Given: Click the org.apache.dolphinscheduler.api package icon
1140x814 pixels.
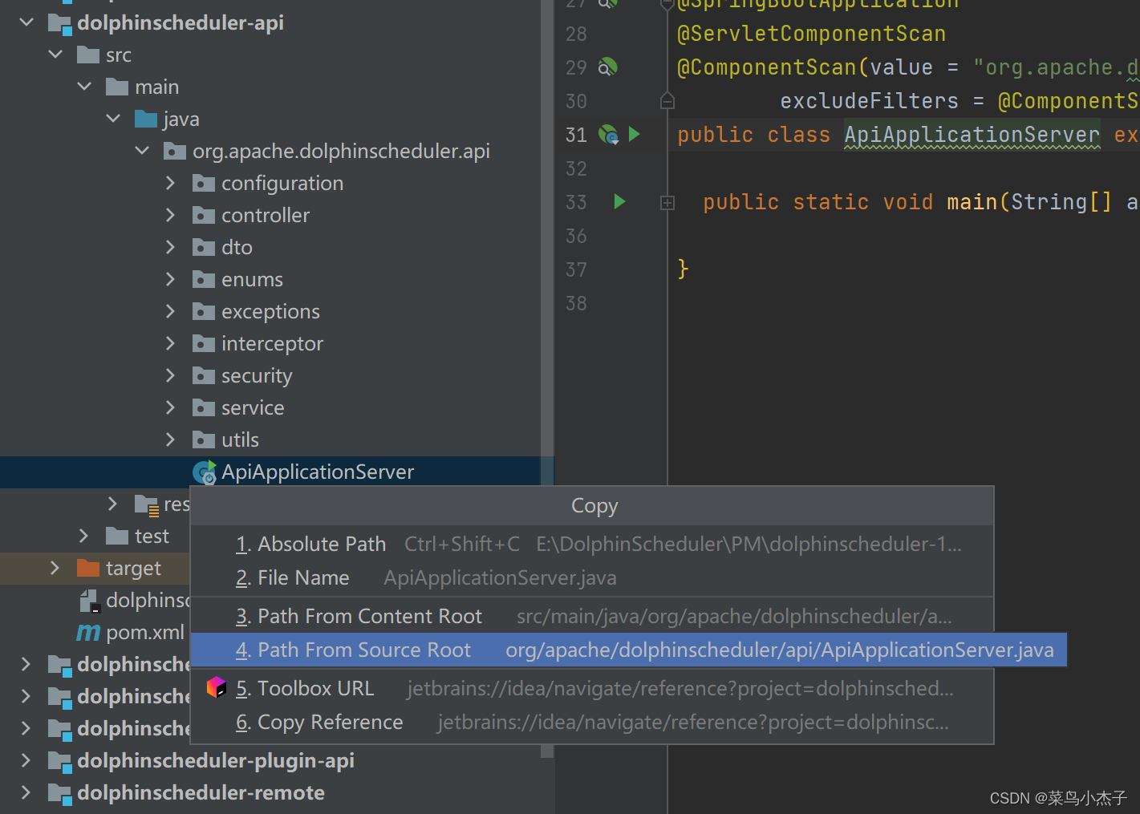Looking at the screenshot, I should point(174,151).
